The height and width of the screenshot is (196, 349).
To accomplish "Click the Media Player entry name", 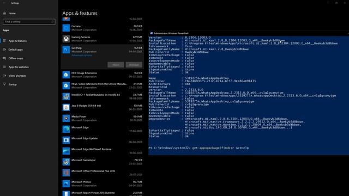I will point(79,117).
